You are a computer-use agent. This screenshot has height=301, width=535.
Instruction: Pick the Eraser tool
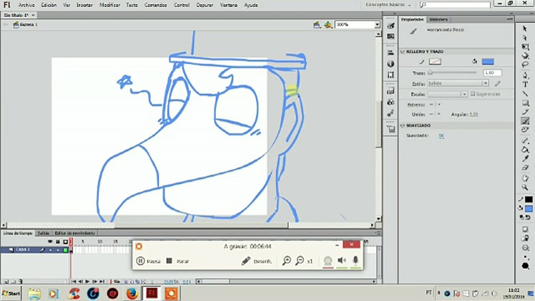click(525, 168)
